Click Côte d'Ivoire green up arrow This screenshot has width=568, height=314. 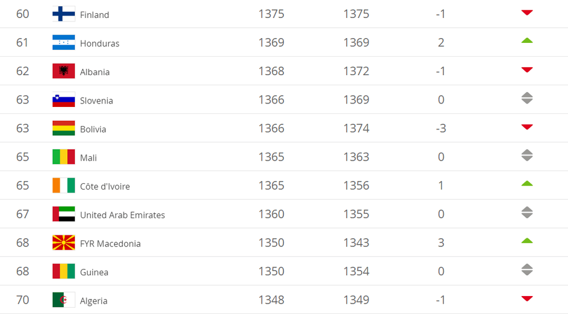pyautogui.click(x=526, y=184)
